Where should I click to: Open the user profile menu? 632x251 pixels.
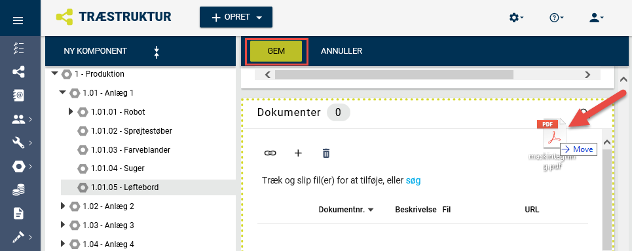[596, 18]
